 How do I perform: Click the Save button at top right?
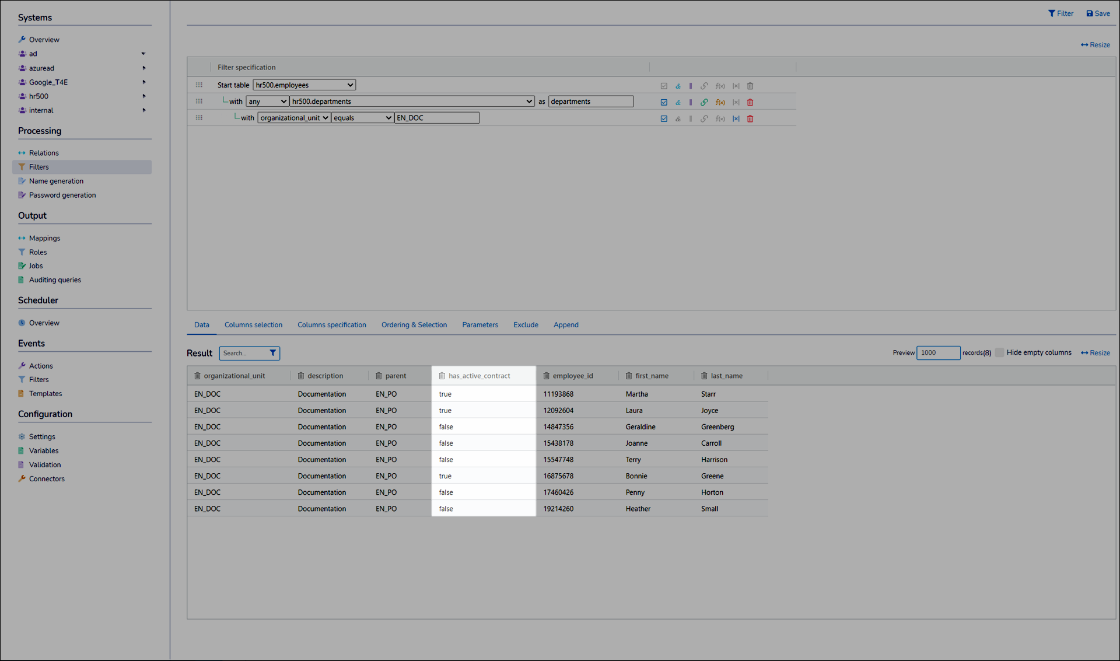tap(1098, 13)
